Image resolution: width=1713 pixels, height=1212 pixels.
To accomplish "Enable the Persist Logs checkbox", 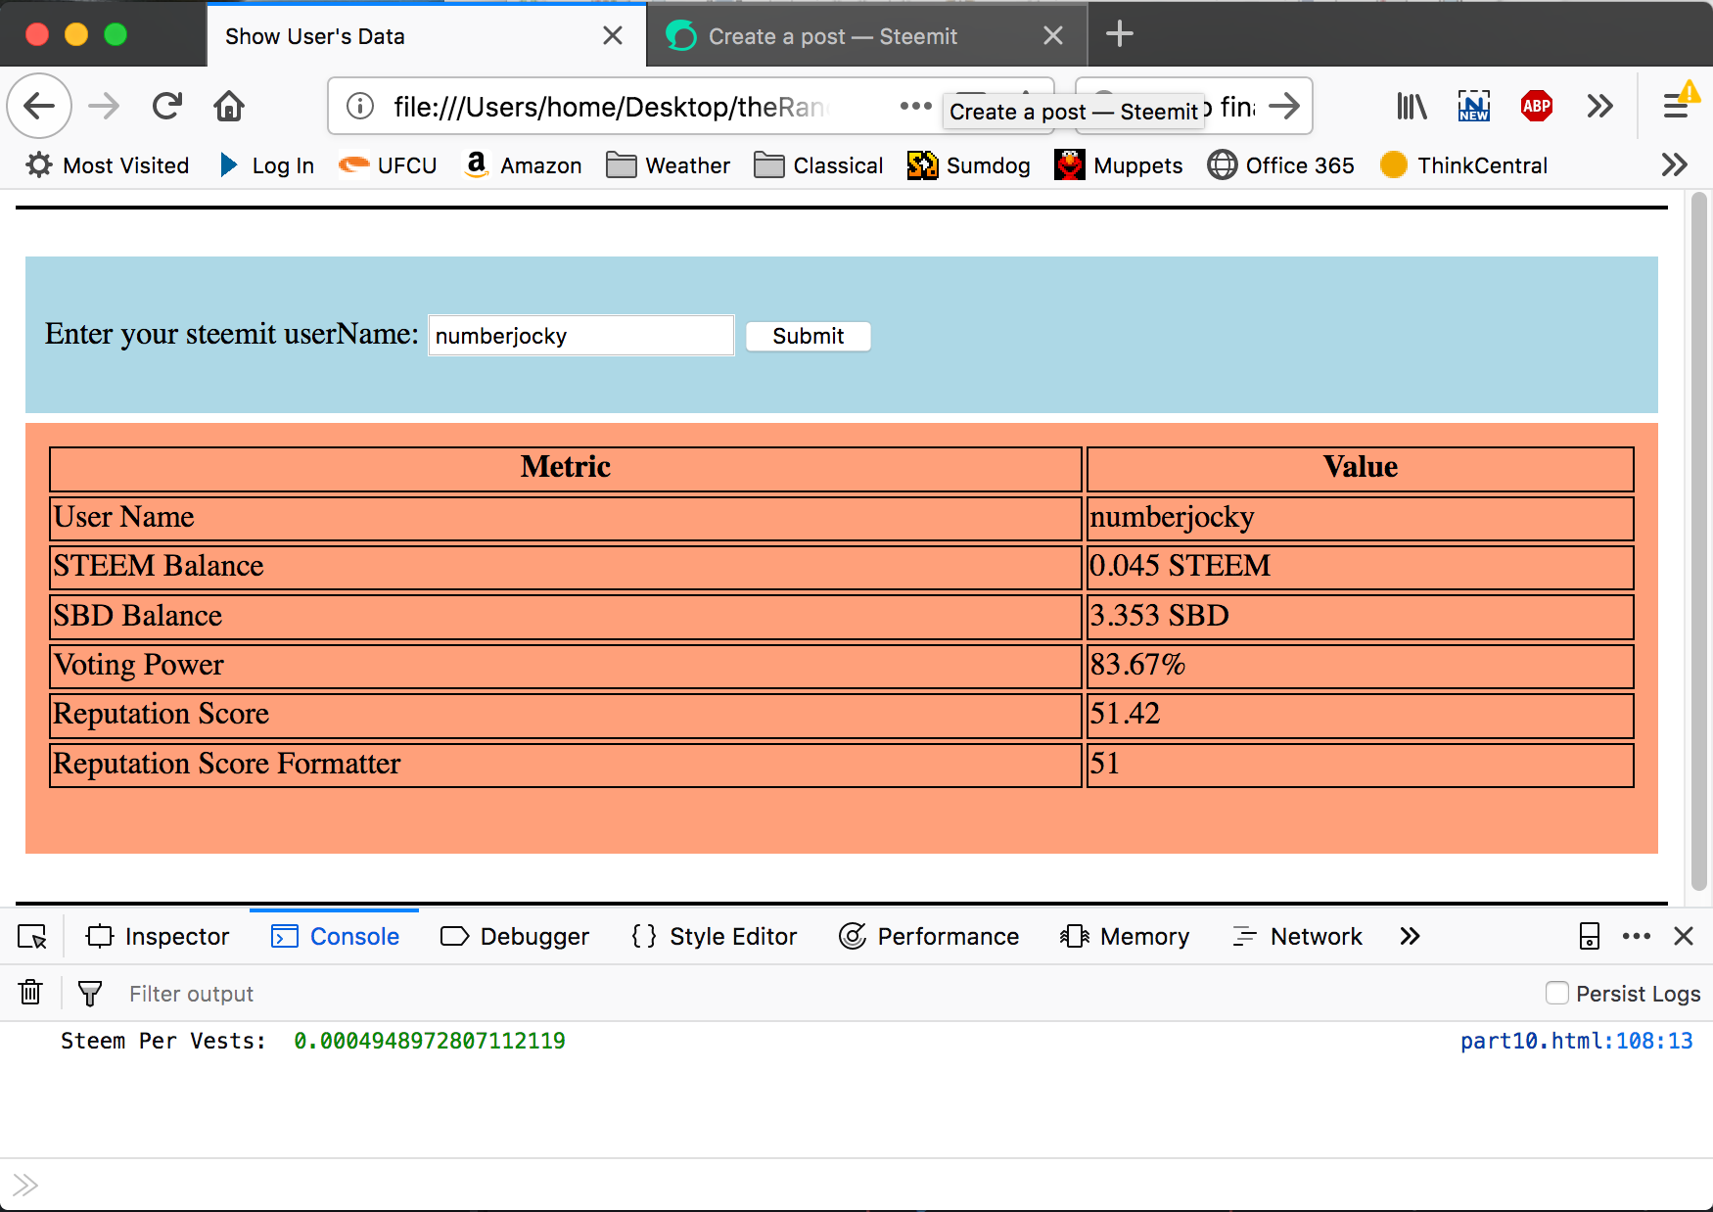I will click(x=1557, y=993).
